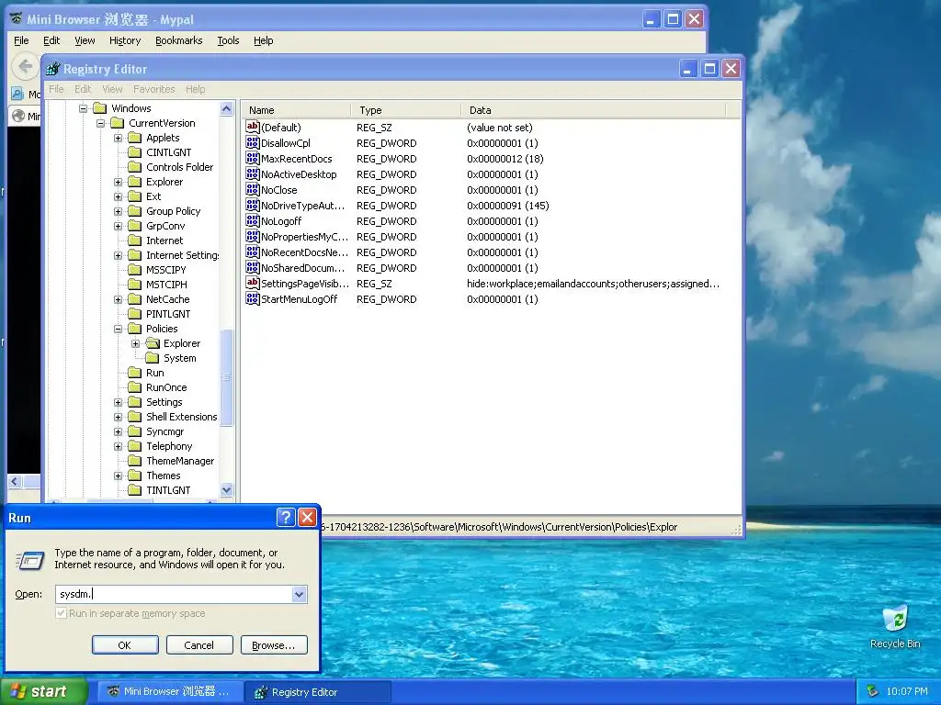The width and height of the screenshot is (941, 705).
Task: Click the registry tree vertical scrollbar thumb
Action: coord(227,377)
